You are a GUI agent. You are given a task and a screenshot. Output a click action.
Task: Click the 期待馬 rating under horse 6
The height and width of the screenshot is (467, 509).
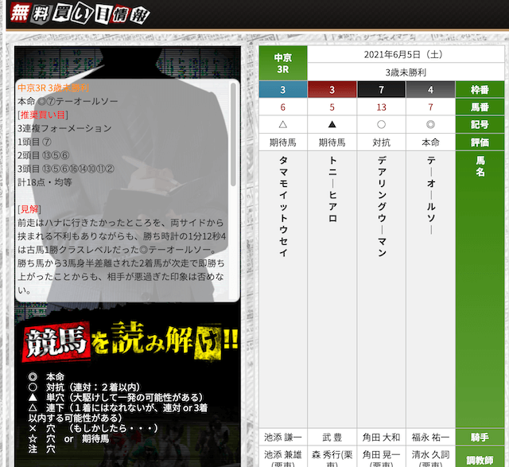(283, 142)
